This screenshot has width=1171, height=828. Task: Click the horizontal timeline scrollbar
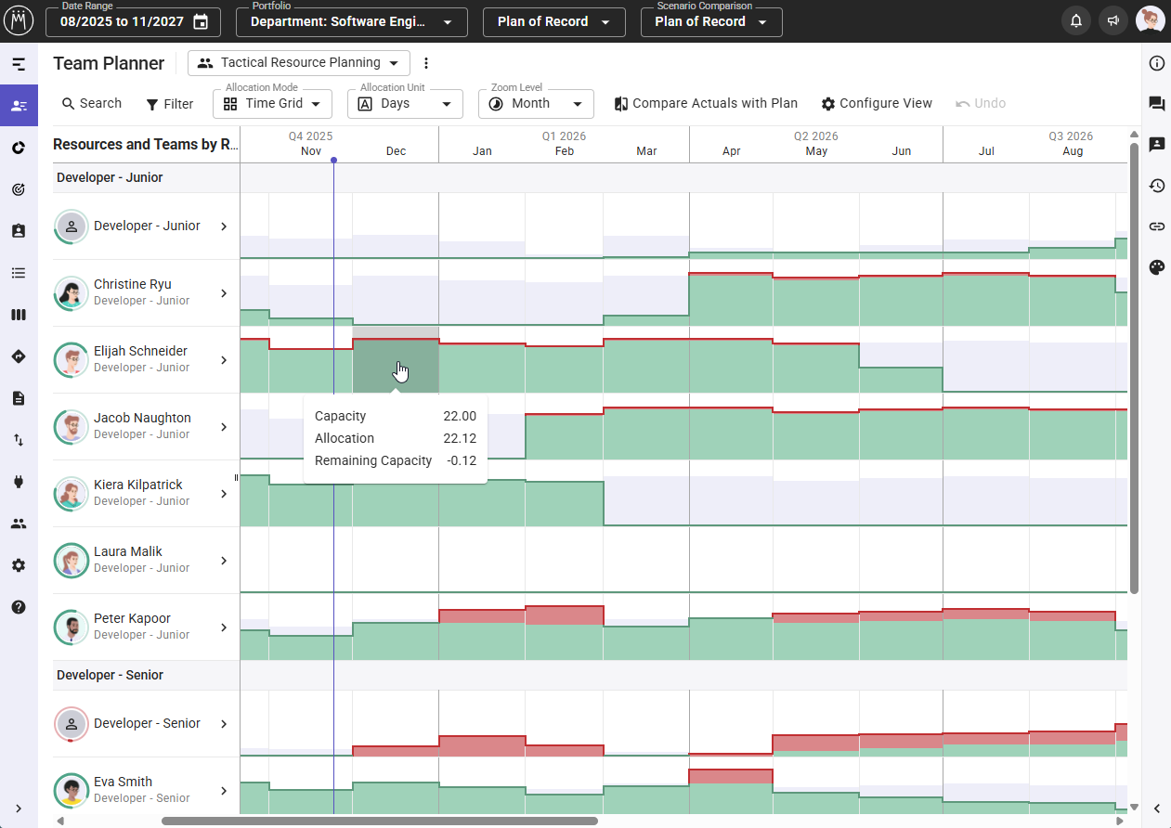pyautogui.click(x=379, y=821)
